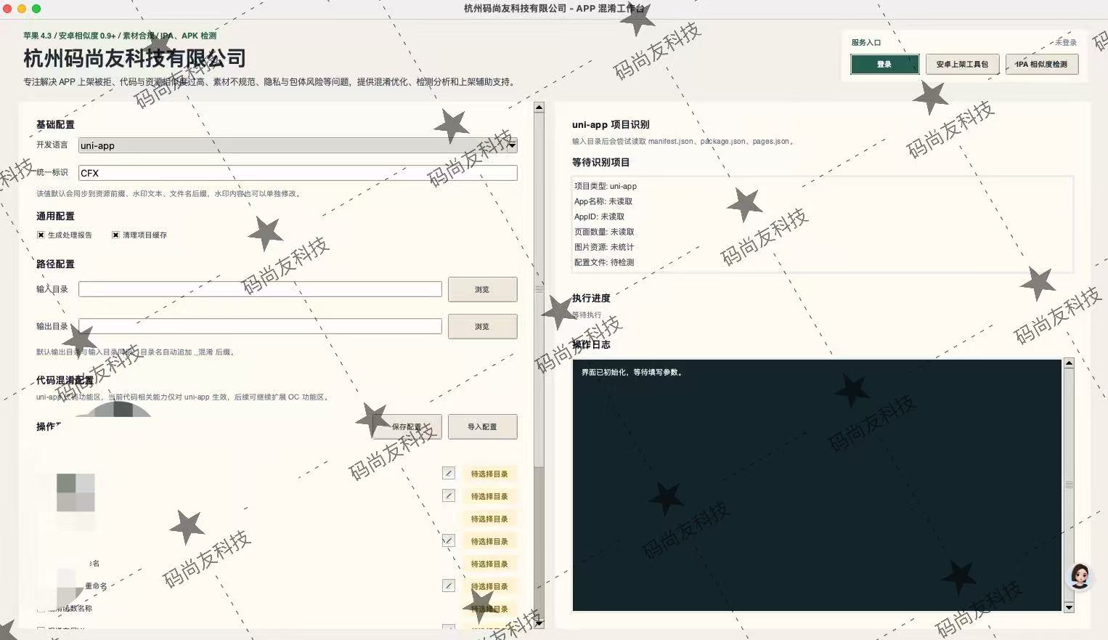Click the uni-app 项目识别 heading
The image size is (1108, 640).
coord(611,124)
